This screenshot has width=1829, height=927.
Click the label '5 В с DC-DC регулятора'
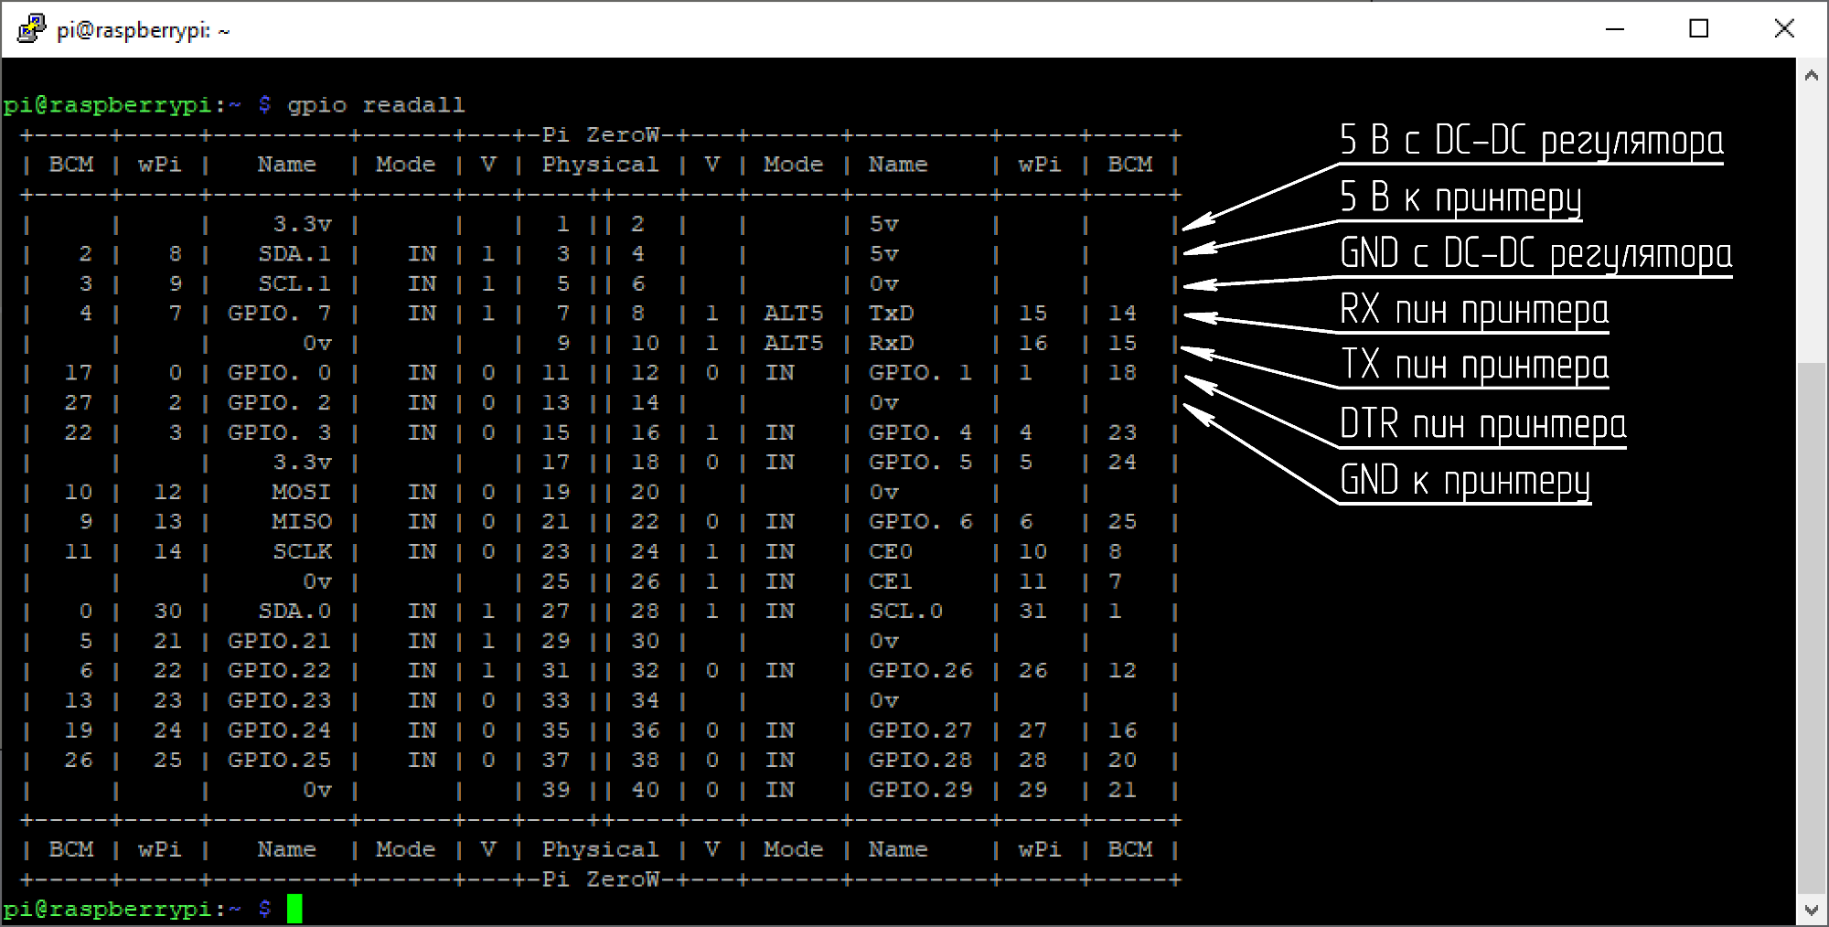1532,141
